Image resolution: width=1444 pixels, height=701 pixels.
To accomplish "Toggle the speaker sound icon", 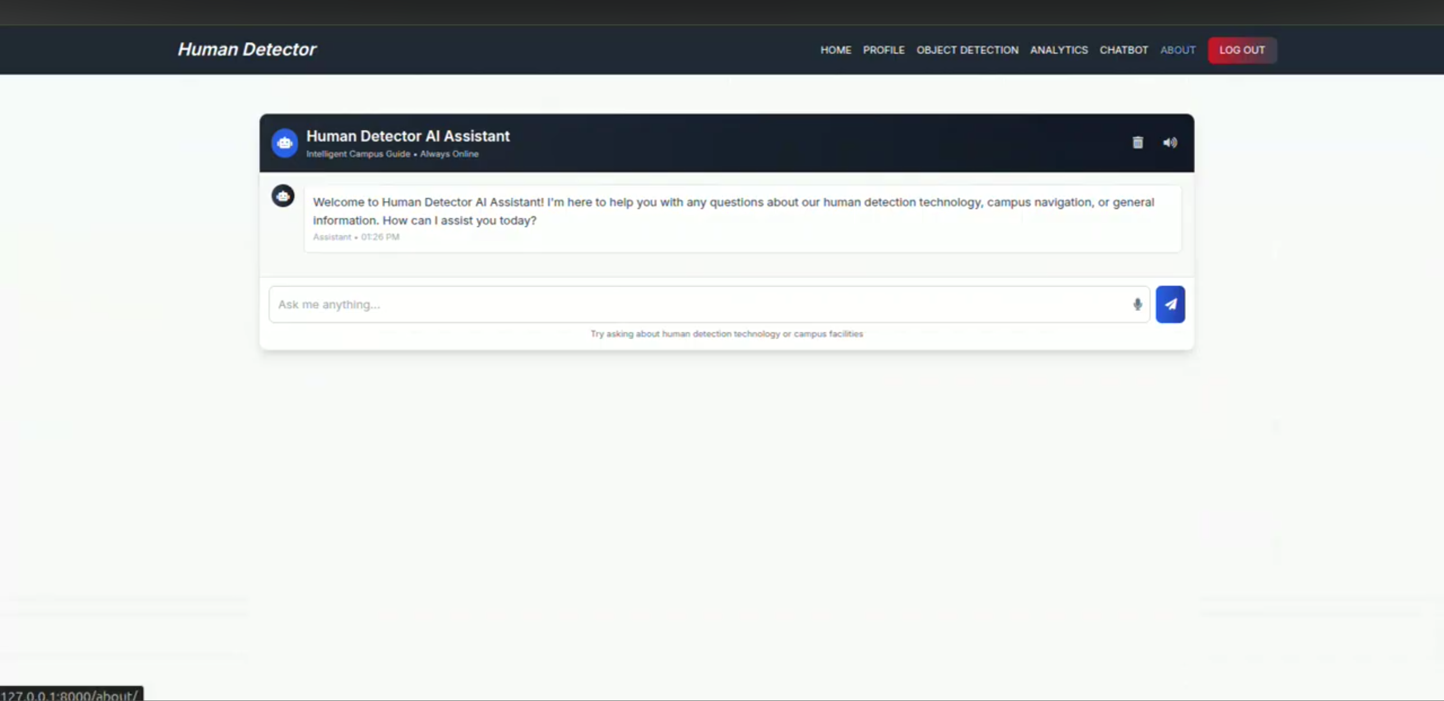I will tap(1170, 142).
